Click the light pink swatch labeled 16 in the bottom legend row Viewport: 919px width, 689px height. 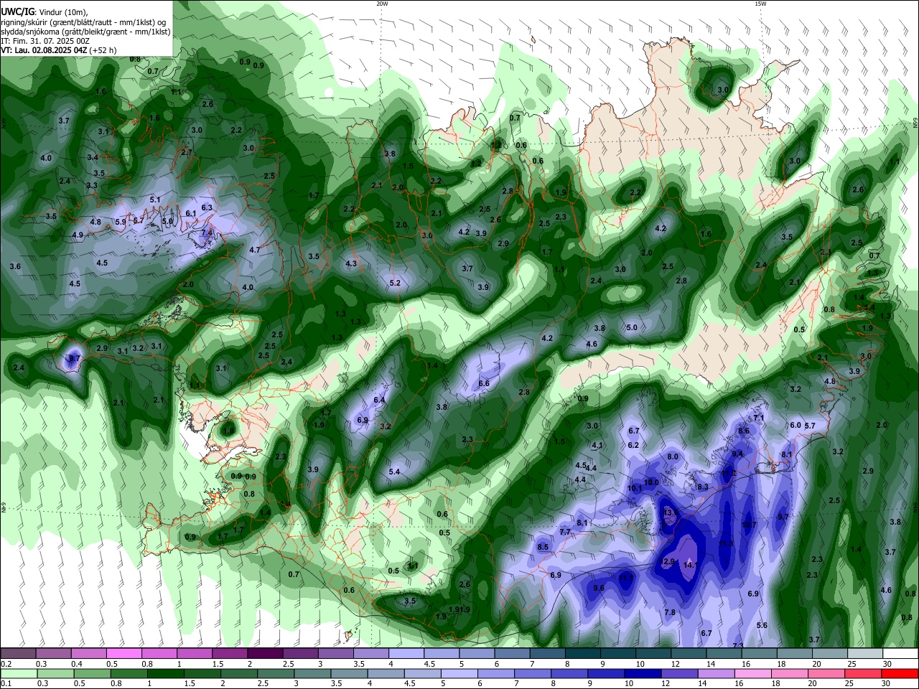(x=753, y=674)
